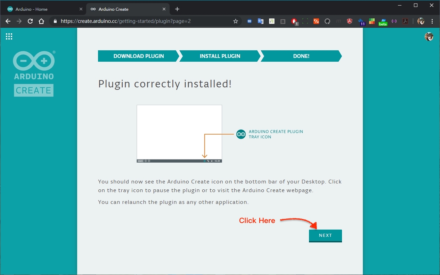
Task: Open a new browser tab
Action: (x=177, y=9)
